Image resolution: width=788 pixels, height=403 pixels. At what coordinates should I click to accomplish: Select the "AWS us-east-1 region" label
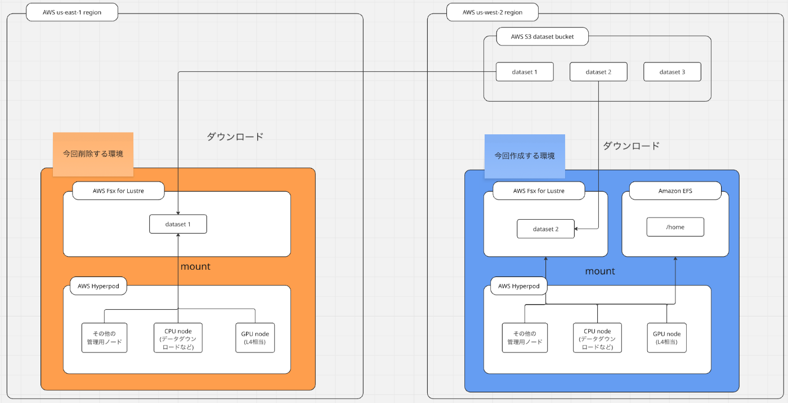[x=72, y=12]
